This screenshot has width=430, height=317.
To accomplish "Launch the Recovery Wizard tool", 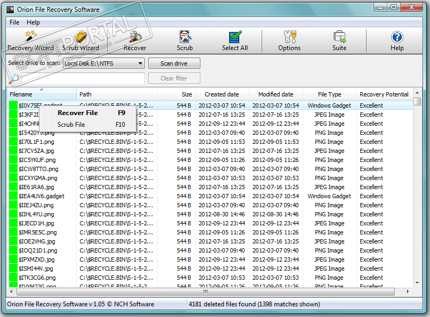I will [x=30, y=41].
